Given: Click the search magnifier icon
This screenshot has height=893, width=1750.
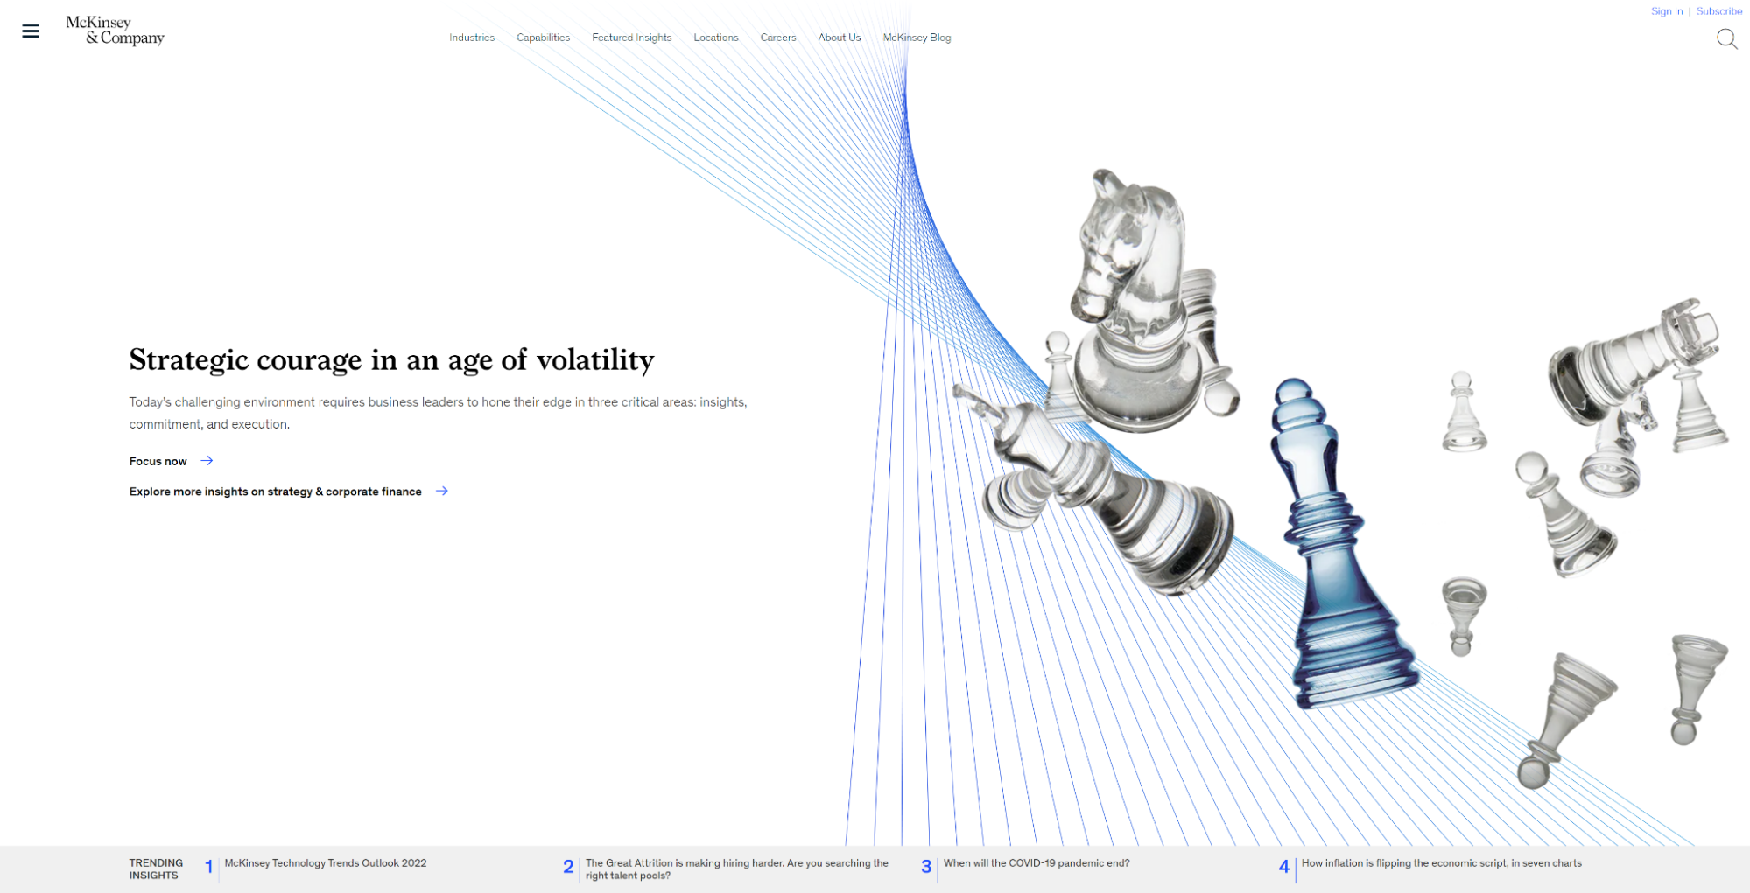Looking at the screenshot, I should tap(1726, 38).
